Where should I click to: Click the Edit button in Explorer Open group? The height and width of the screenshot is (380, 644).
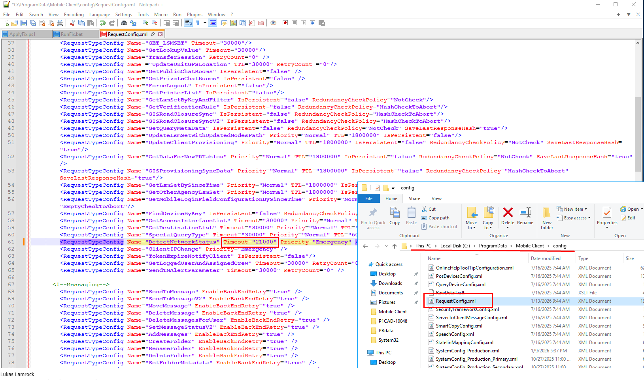pyautogui.click(x=628, y=218)
